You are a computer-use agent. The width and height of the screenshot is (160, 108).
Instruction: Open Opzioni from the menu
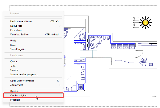click(x=33, y=91)
